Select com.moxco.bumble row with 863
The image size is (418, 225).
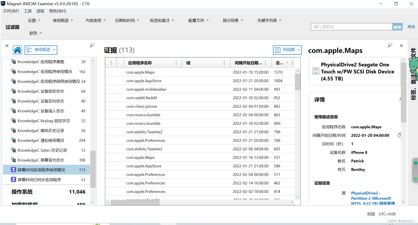click(x=200, y=115)
